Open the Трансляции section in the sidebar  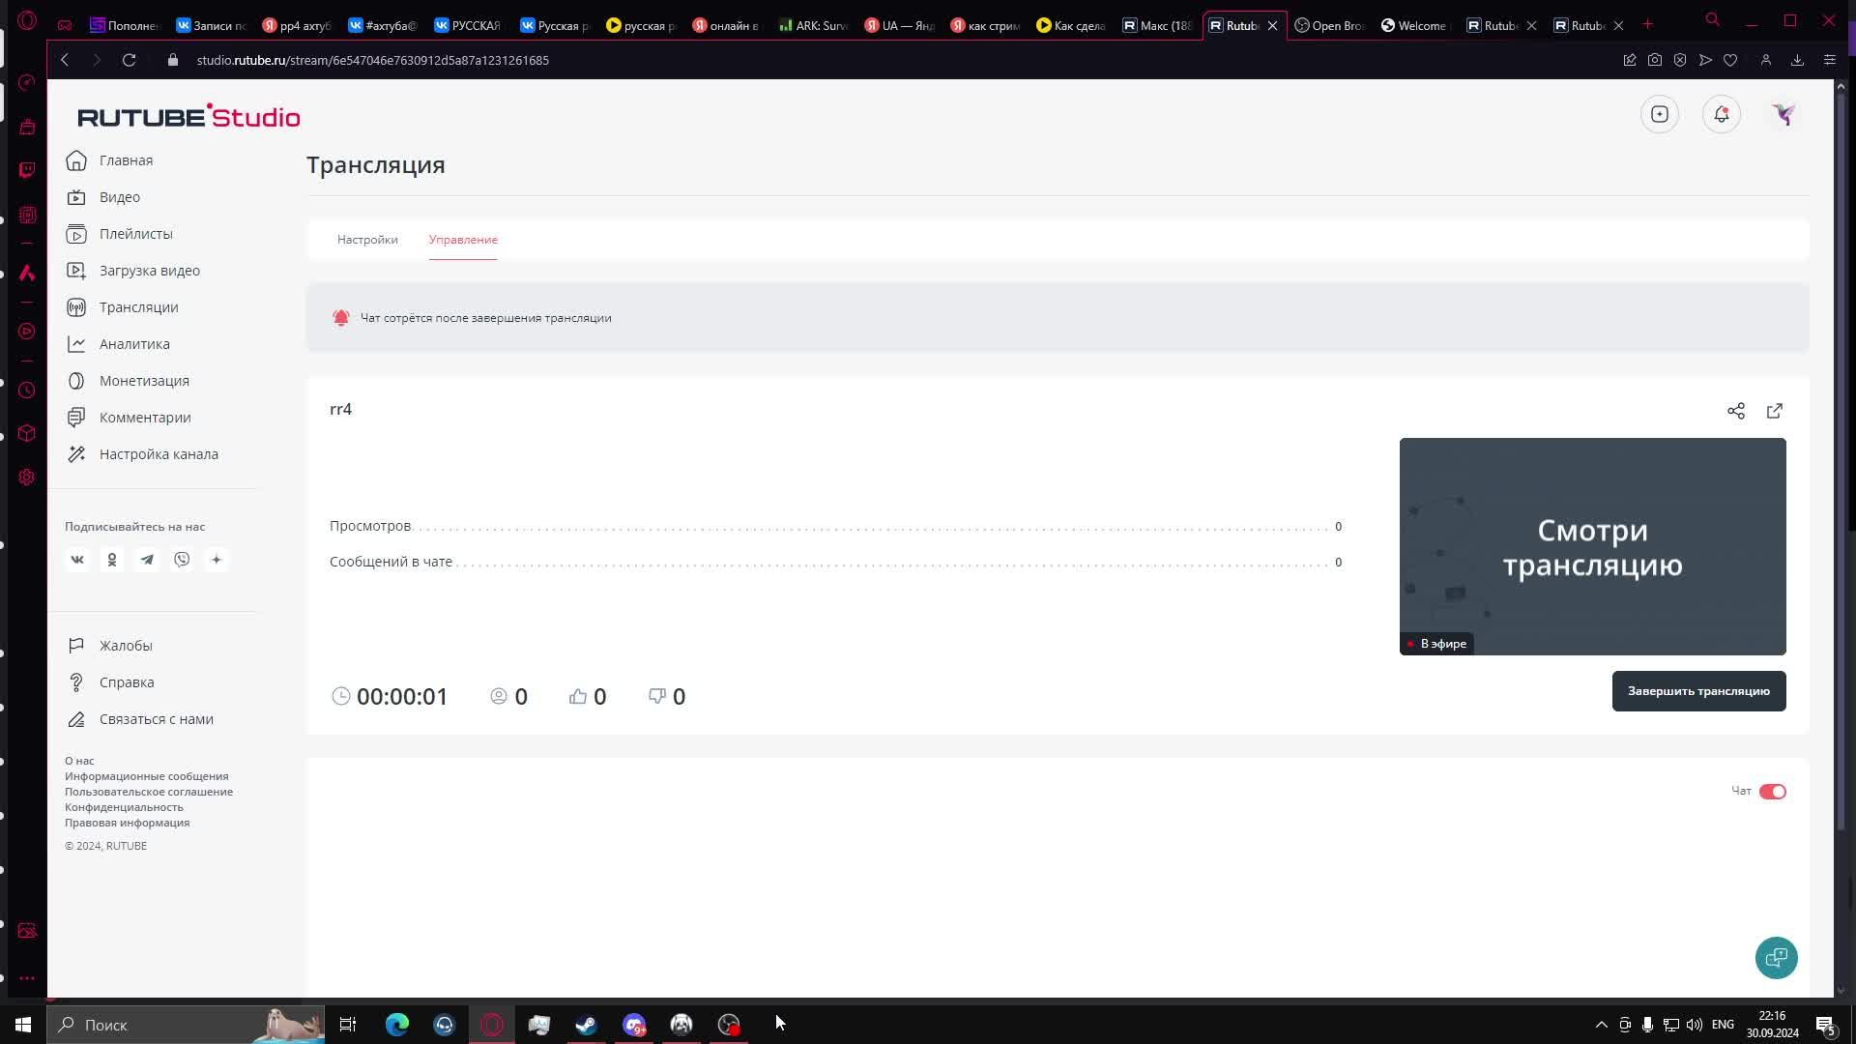coord(138,306)
